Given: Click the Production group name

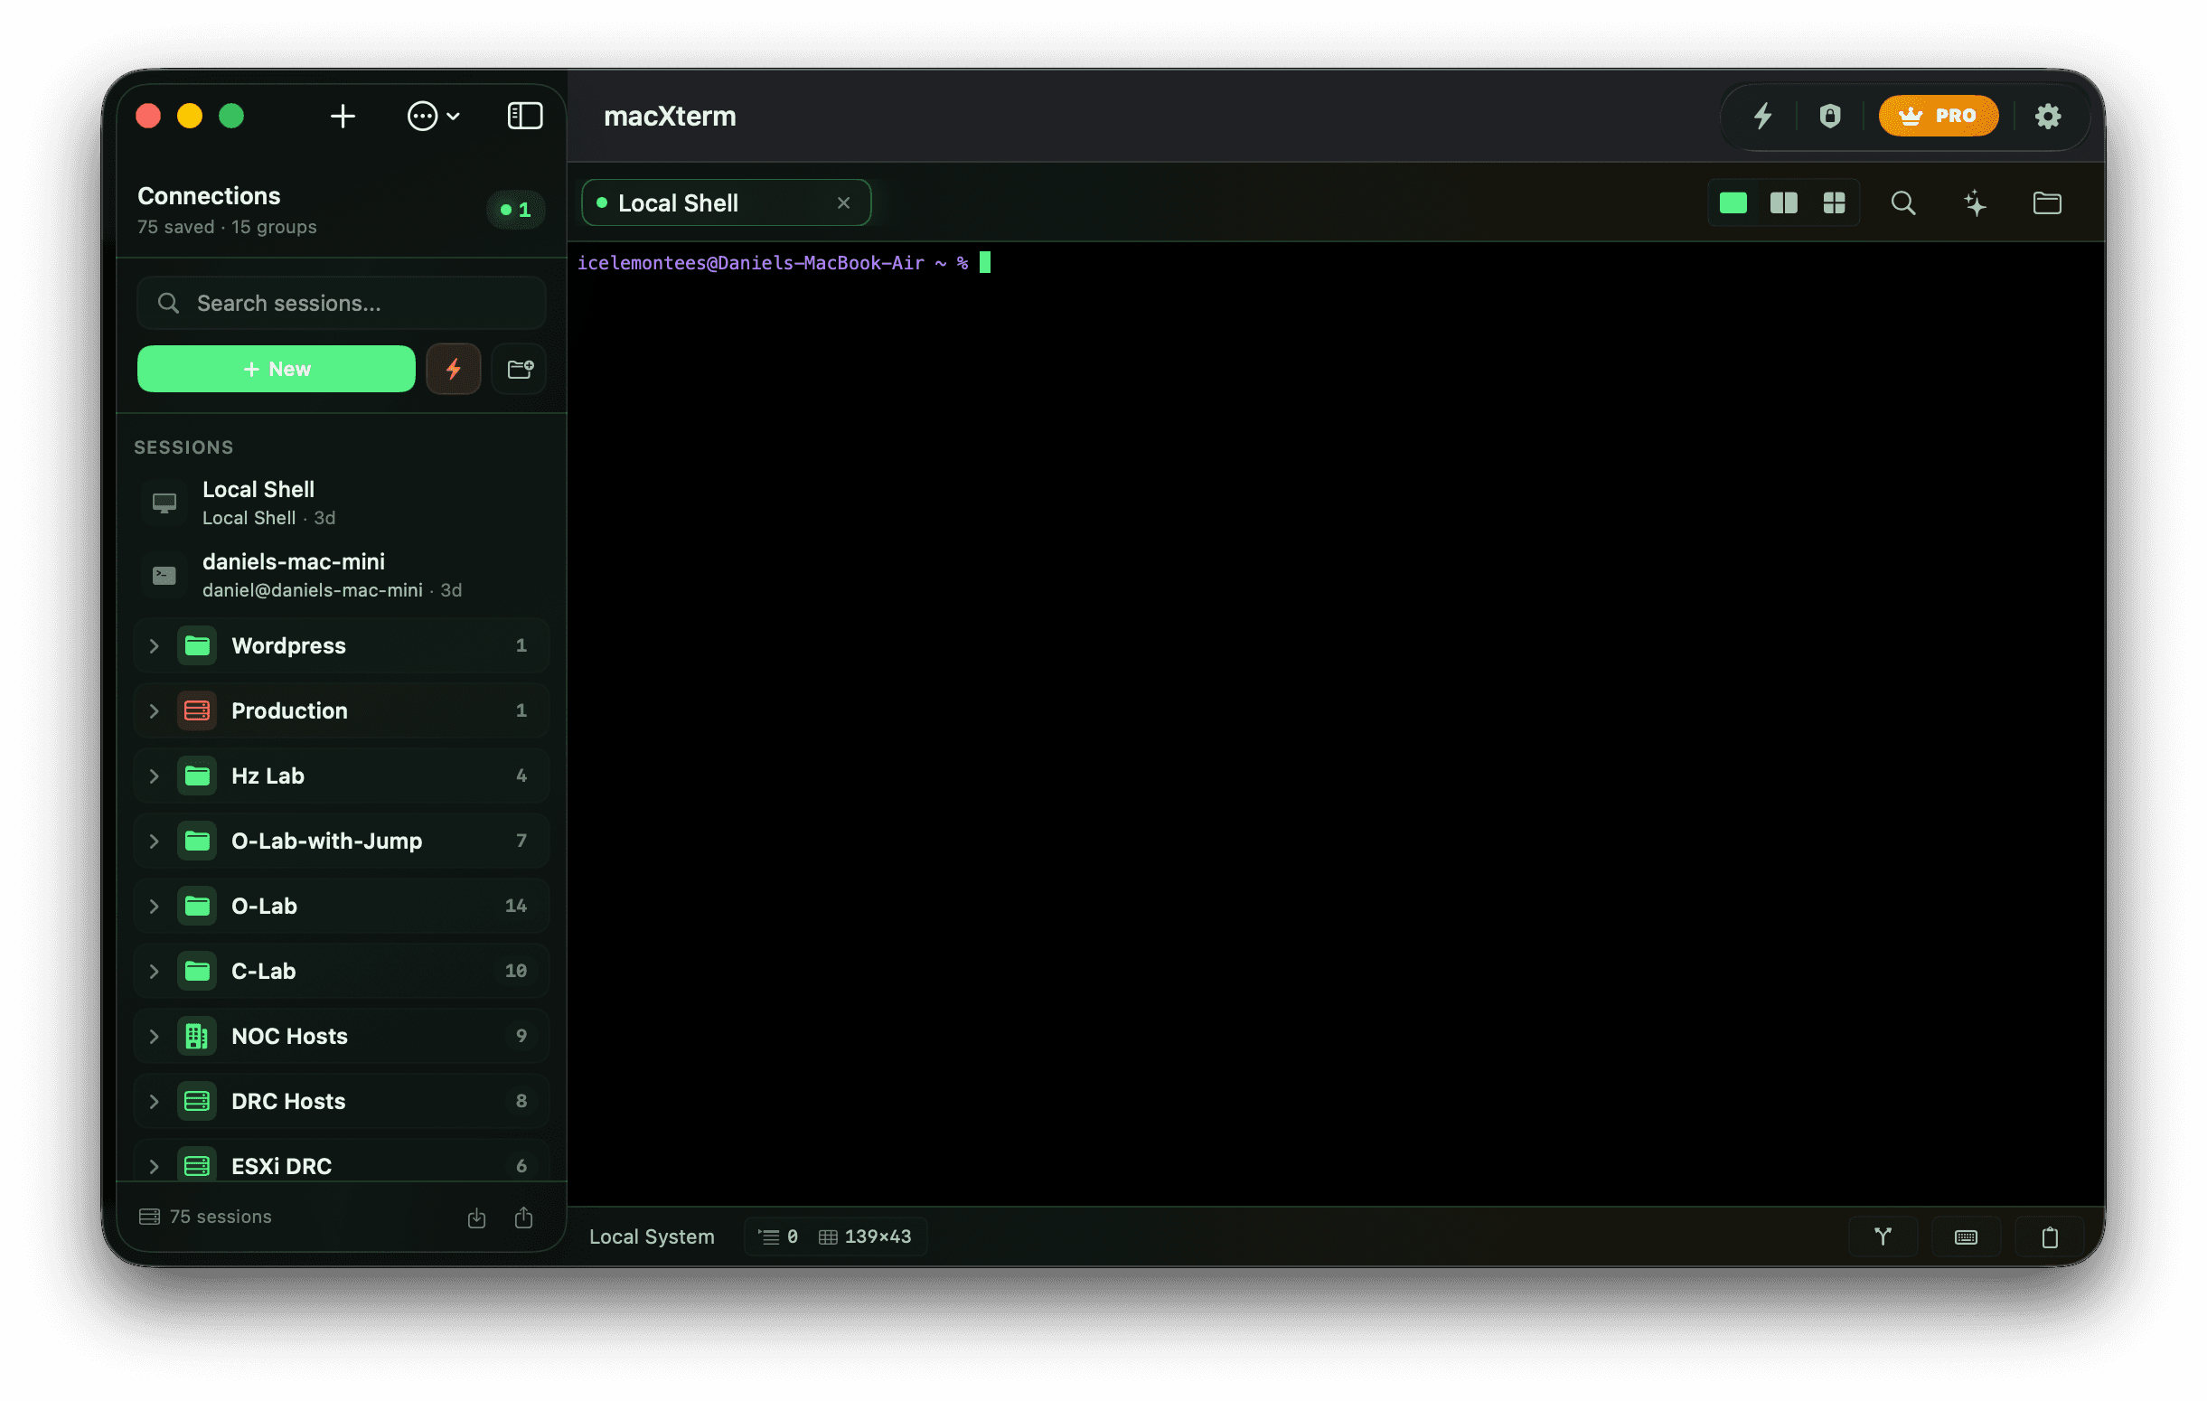Looking at the screenshot, I should pos(289,711).
